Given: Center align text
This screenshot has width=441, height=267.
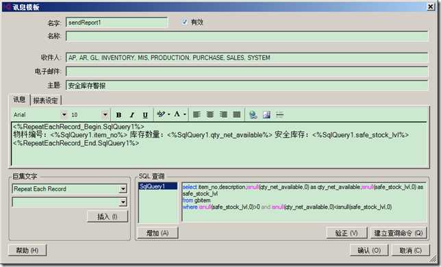Looking at the screenshot, I should (x=210, y=114).
